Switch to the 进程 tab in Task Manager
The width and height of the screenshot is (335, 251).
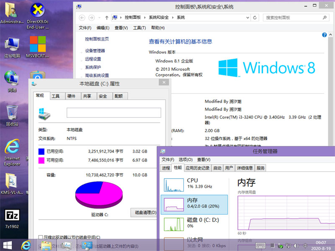tap(166, 168)
